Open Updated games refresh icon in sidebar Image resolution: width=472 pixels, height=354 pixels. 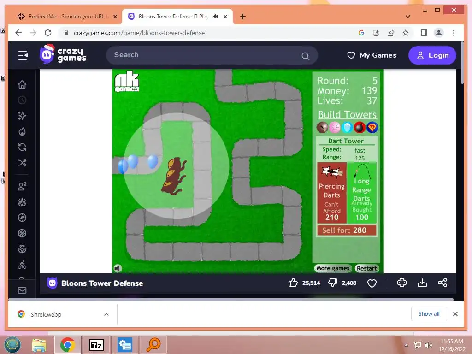[x=22, y=147]
